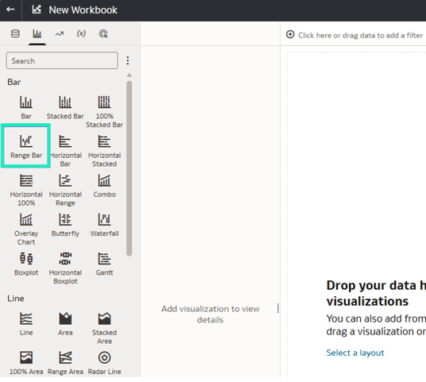Open the Data pane tab icon
426x382 pixels.
click(15, 34)
